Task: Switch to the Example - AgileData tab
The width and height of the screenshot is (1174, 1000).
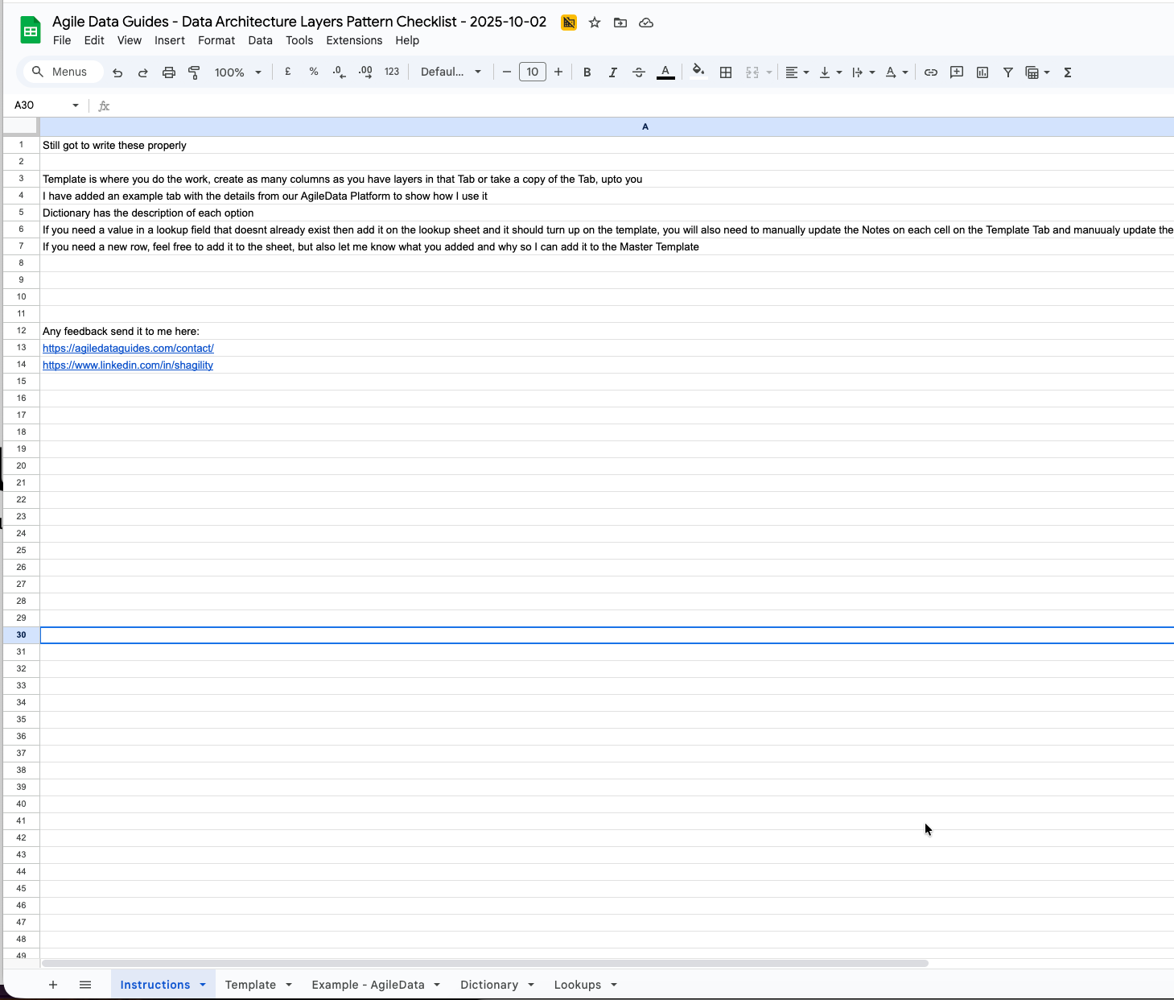Action: [x=368, y=985]
